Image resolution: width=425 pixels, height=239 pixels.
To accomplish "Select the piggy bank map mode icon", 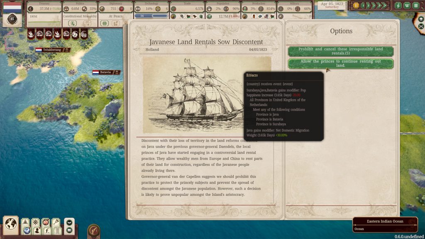I will [x=46, y=222].
